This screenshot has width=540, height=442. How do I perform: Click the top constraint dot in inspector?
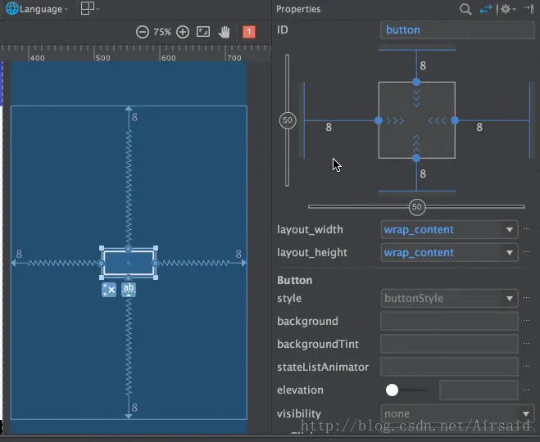416,82
